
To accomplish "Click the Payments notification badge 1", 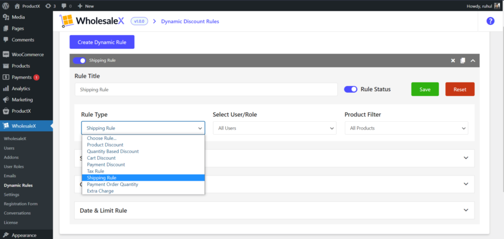I will (x=36, y=77).
